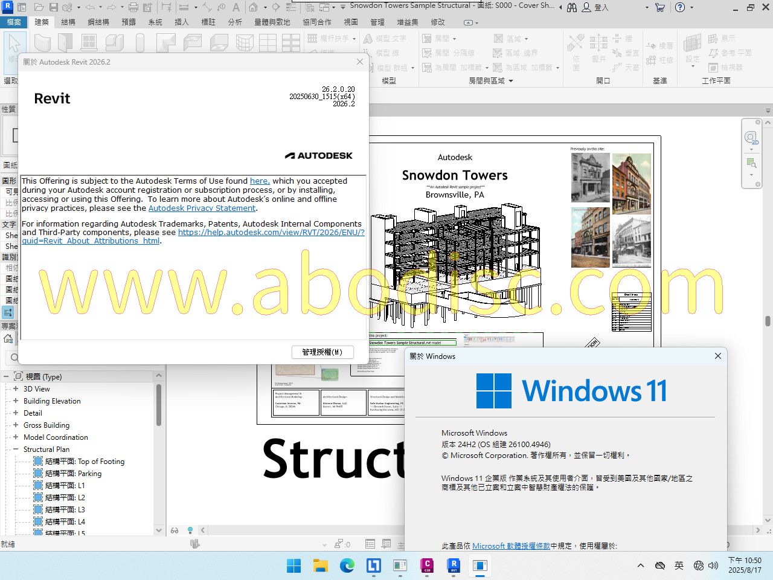Switch to the 插入 (Insert) ribbon tab

click(x=182, y=22)
